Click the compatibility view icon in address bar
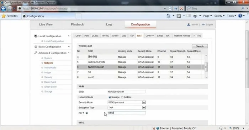 tap(170, 8)
